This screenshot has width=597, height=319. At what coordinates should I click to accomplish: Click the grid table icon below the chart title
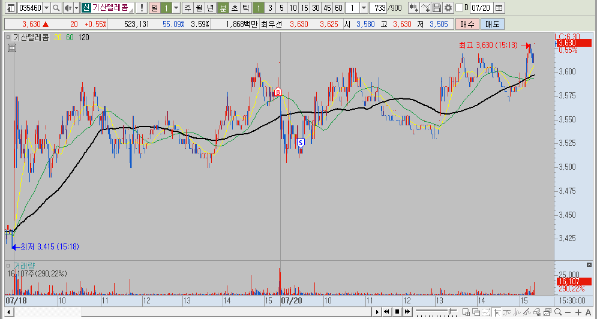(x=12, y=48)
